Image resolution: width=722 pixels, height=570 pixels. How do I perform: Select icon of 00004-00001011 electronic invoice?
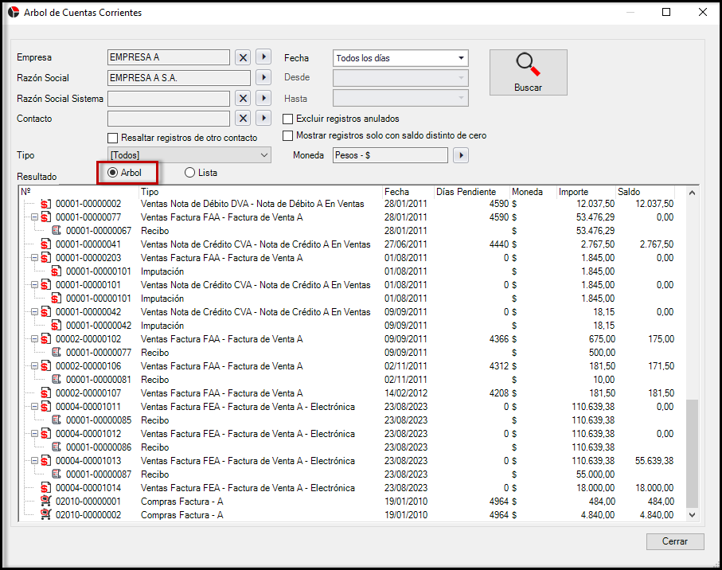[x=45, y=407]
